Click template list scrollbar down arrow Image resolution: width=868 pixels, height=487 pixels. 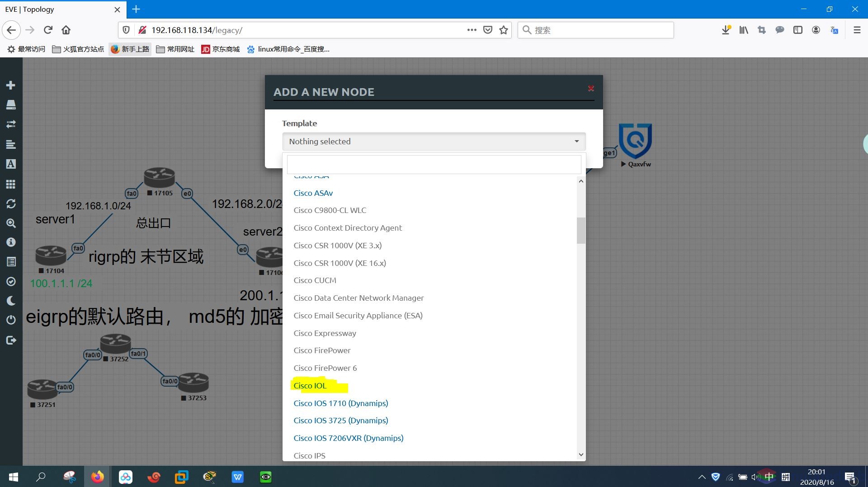pyautogui.click(x=581, y=454)
